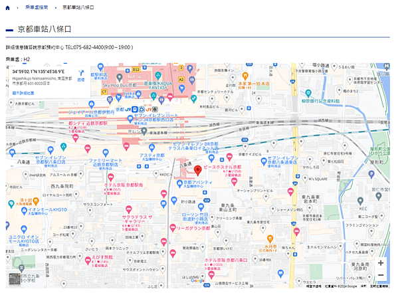Click the Google logo on the map

[x=198, y=280]
